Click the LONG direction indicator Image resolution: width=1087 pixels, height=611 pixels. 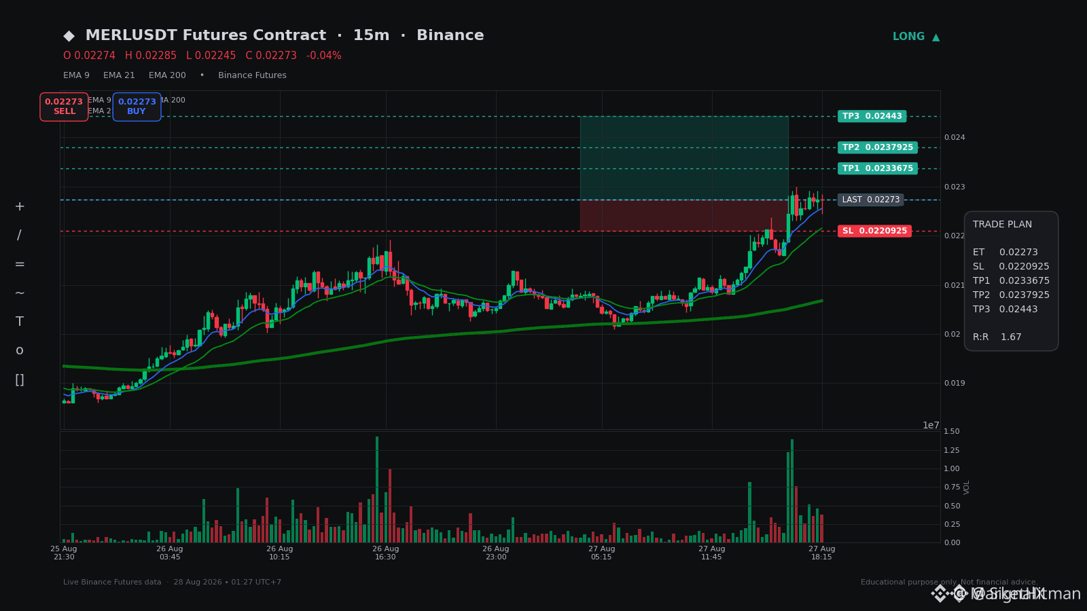(916, 37)
